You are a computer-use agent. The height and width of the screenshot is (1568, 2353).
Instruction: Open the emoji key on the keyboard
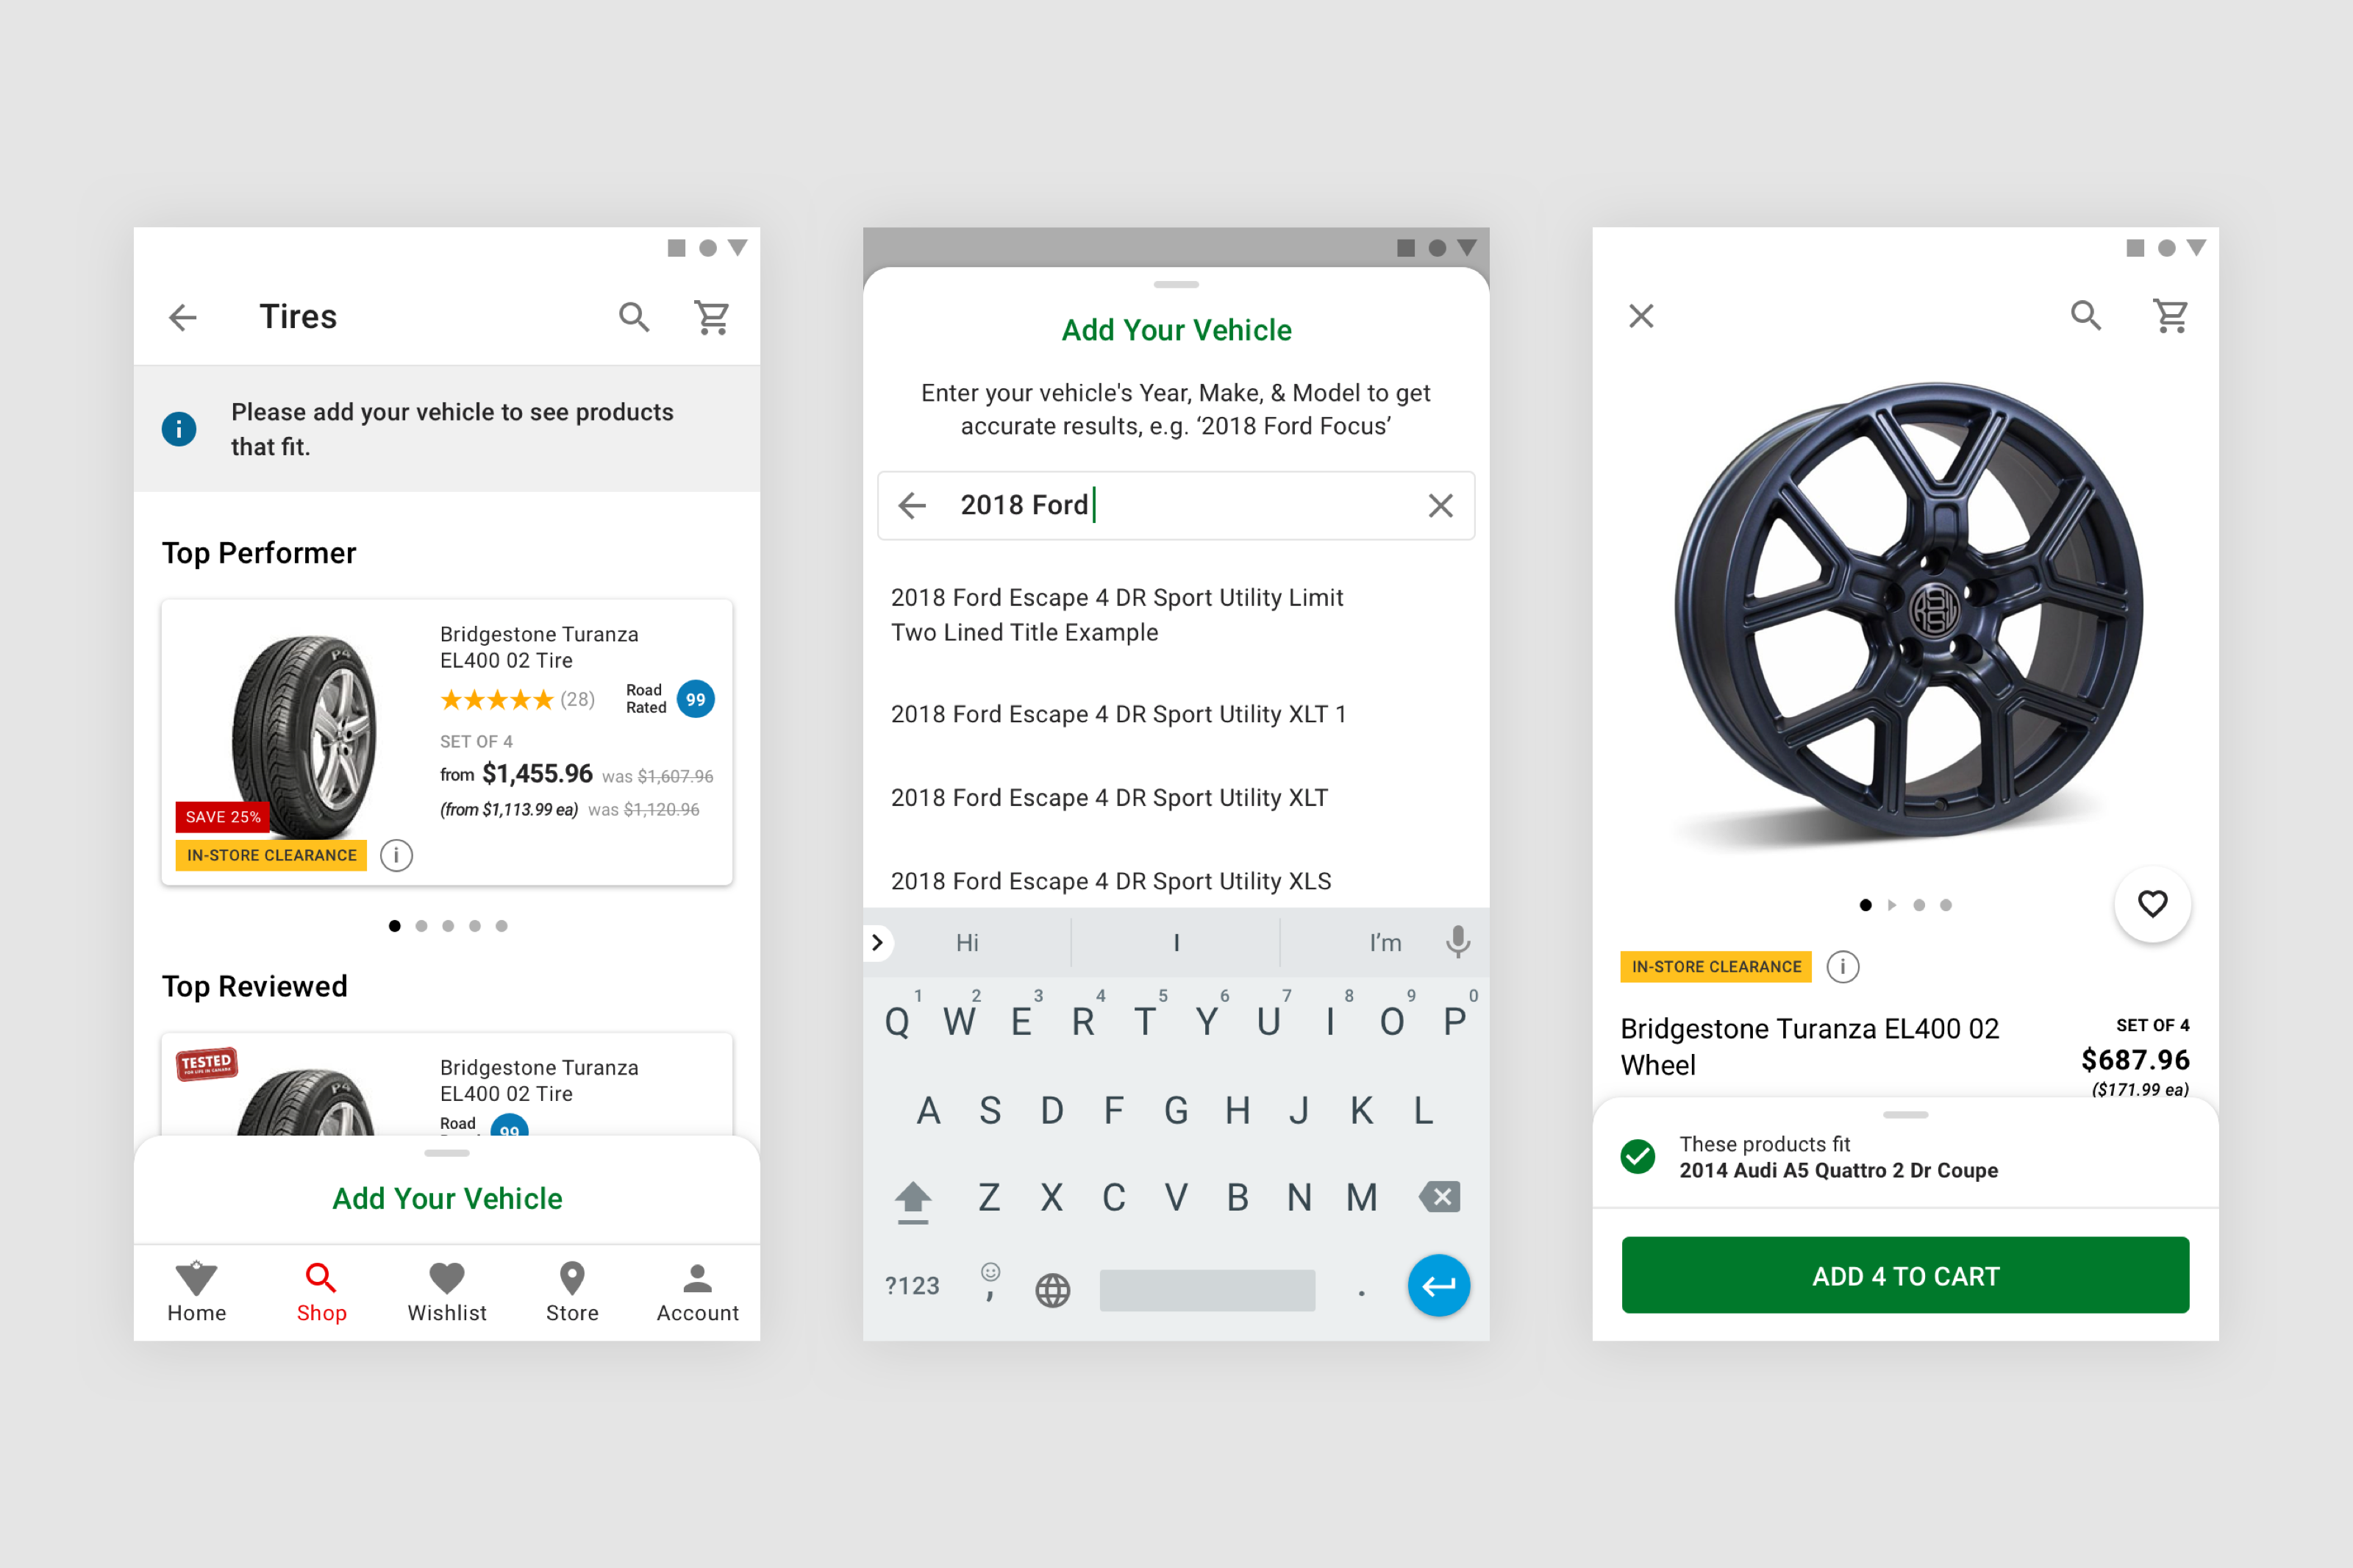990,1282
